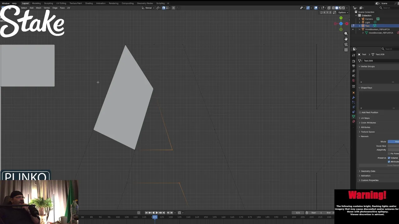This screenshot has width=399, height=224.
Task: Jump to the timeline start frame
Action: pos(146,213)
